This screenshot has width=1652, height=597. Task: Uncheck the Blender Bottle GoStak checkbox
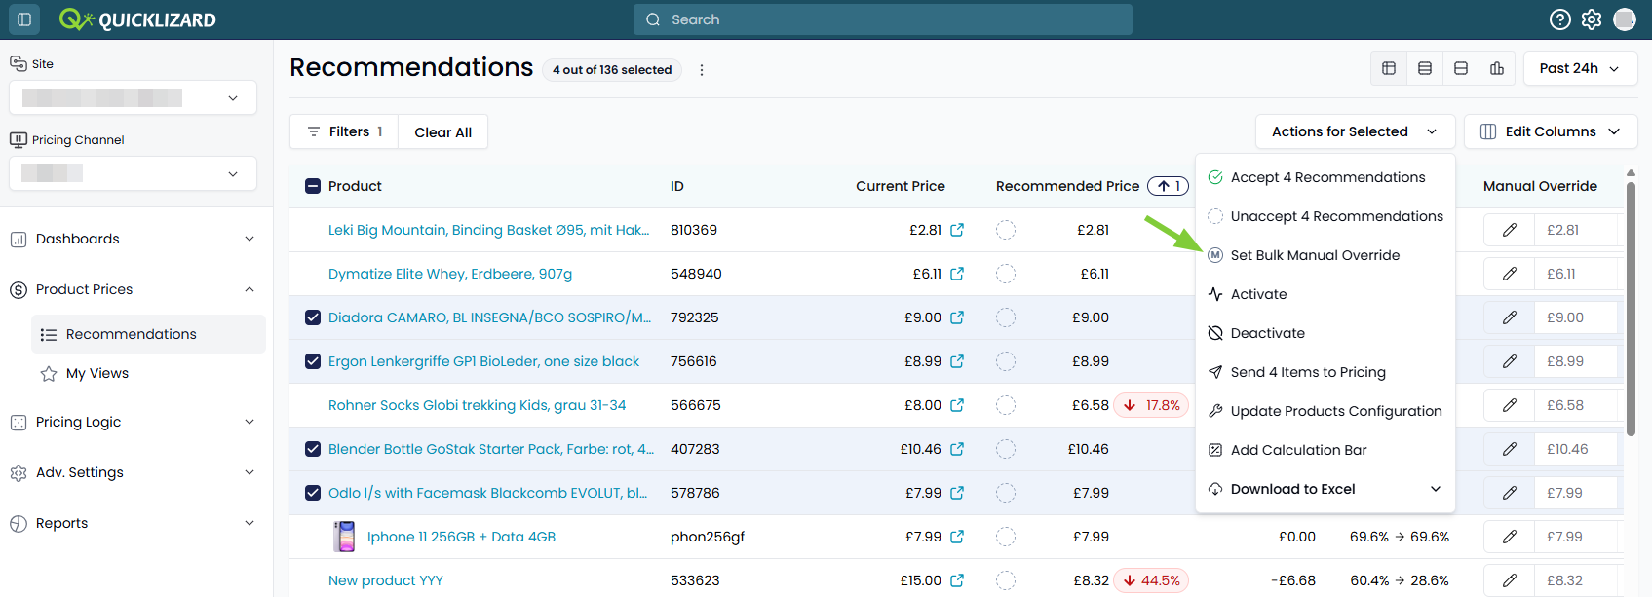313,449
